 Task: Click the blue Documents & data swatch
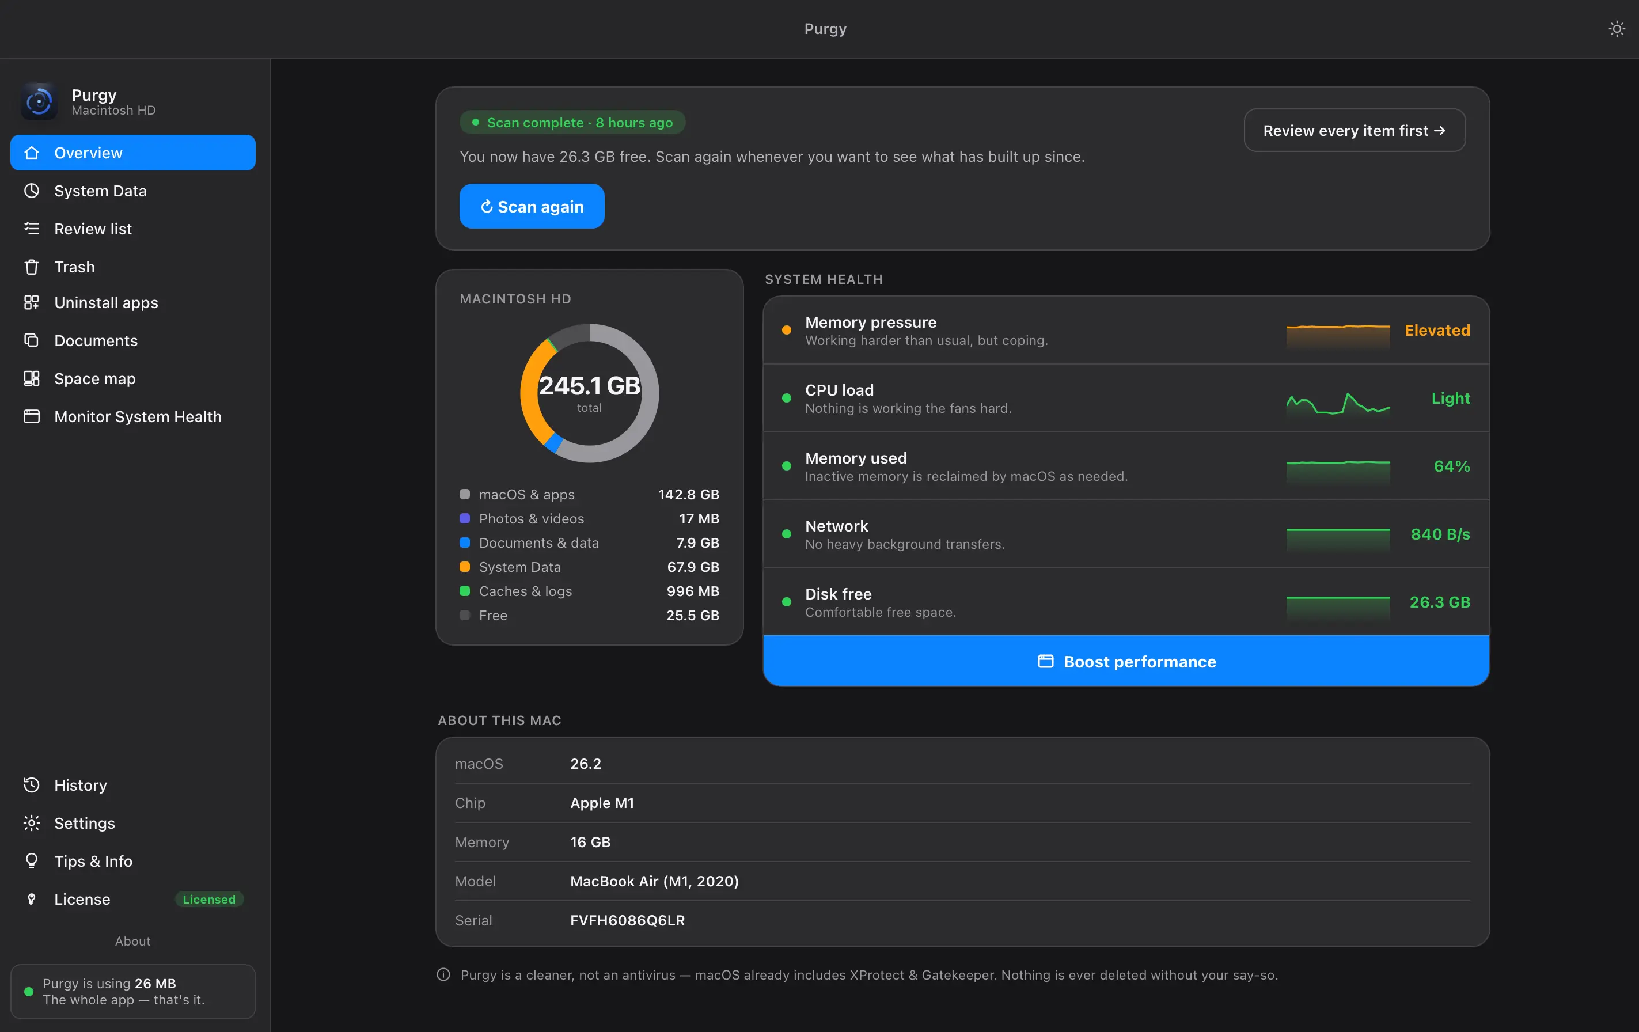click(464, 542)
